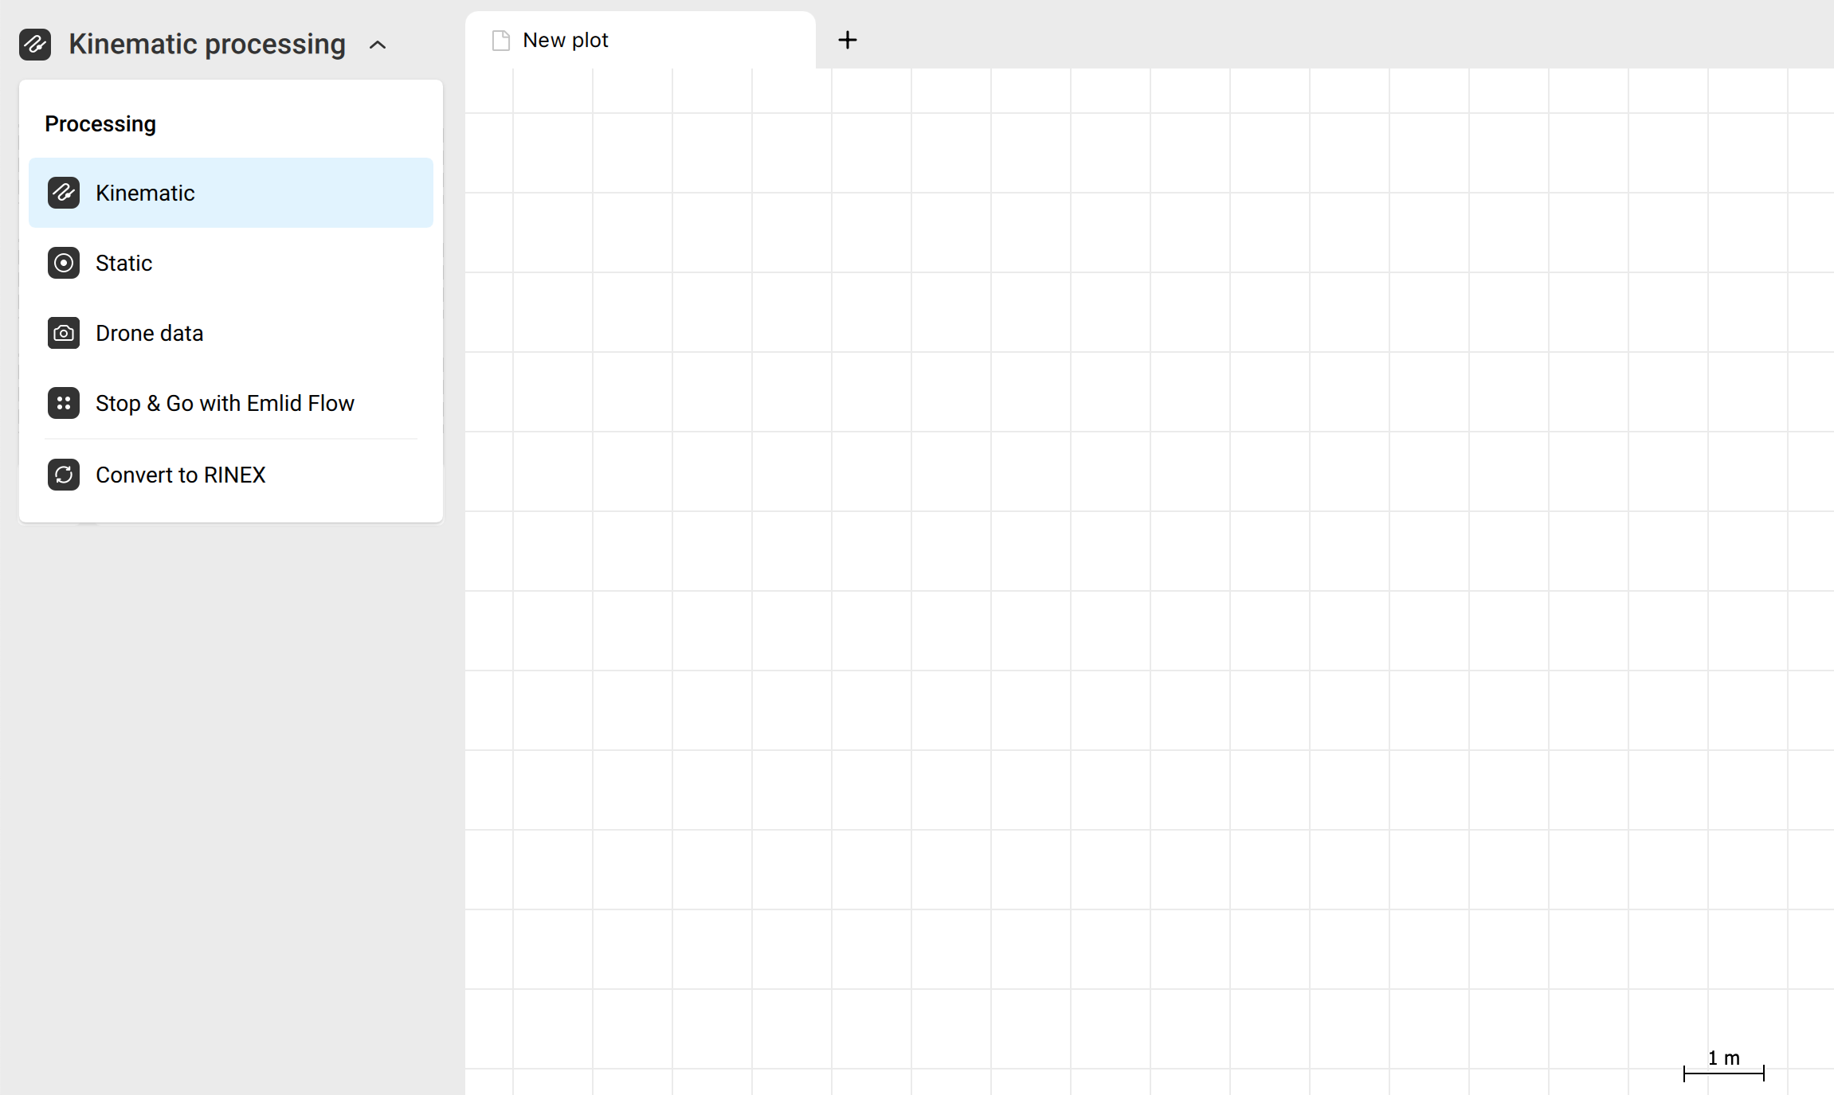Click the document icon on the New plot tab
Screen dimensions: 1834x1095
500,39
